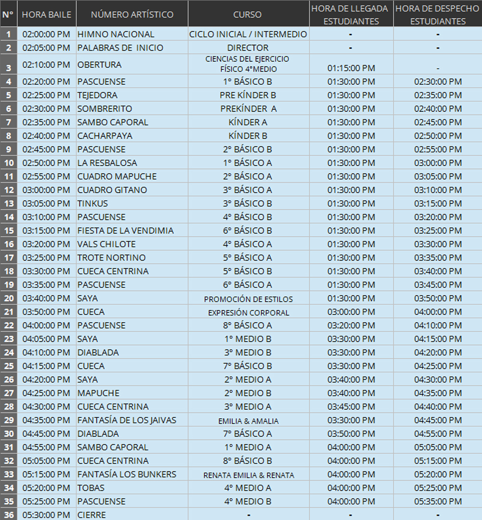Select the 'TINKUS' cell
This screenshot has width=482, height=520.
pyautogui.click(x=132, y=203)
